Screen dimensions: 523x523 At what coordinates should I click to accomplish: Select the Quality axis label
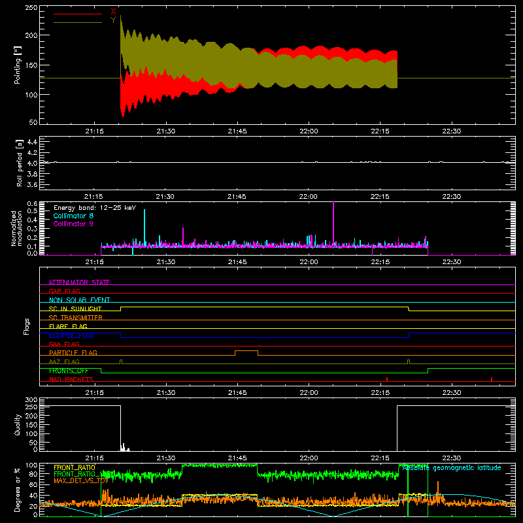(x=18, y=424)
